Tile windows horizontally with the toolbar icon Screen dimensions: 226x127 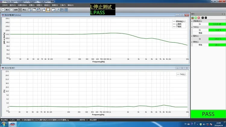pos(62,10)
